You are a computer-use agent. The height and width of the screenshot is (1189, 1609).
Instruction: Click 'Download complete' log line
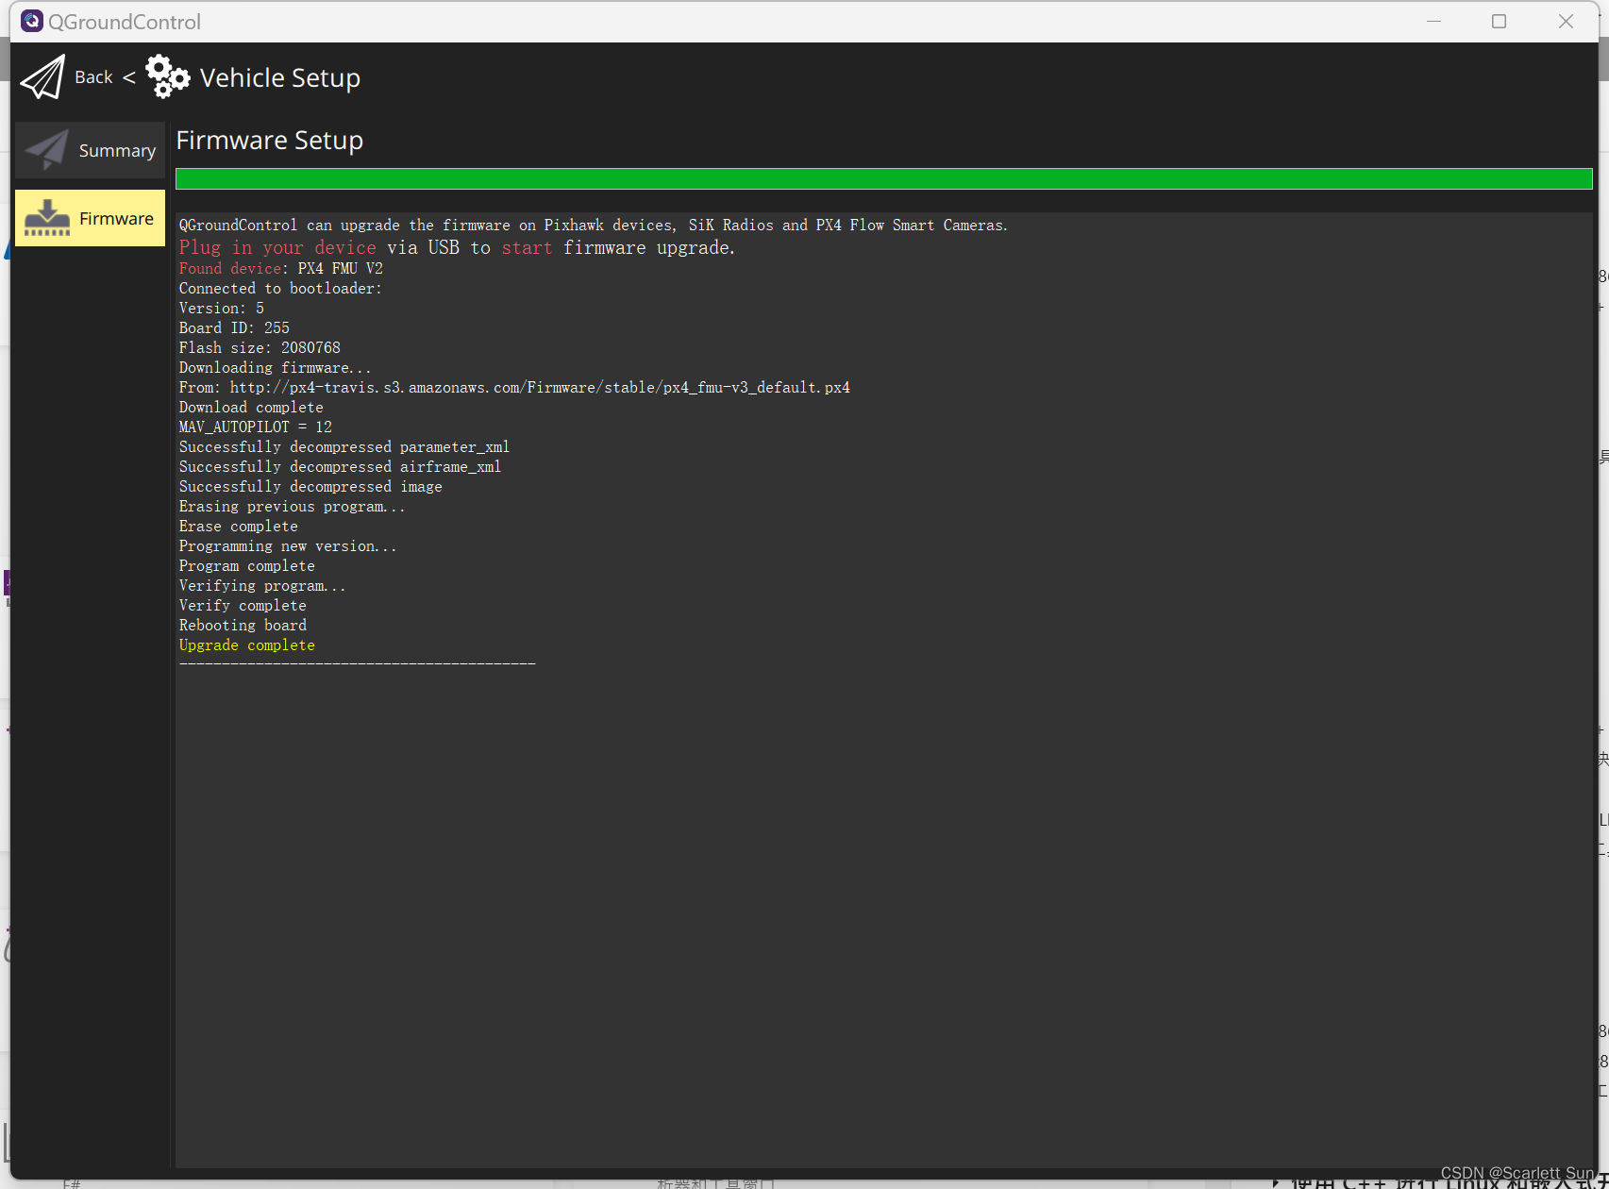tap(251, 408)
